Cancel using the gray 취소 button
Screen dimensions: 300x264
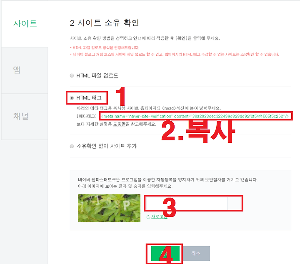(196, 253)
